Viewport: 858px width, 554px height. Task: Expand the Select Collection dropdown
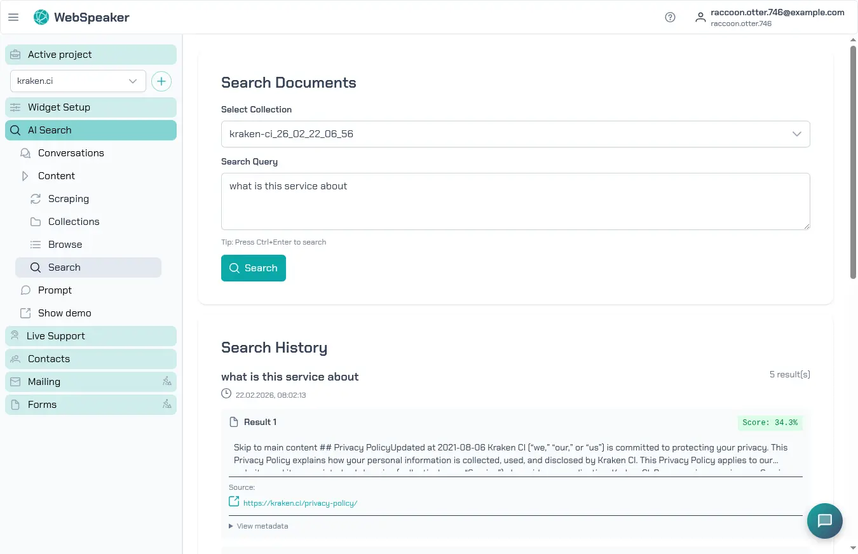click(515, 134)
